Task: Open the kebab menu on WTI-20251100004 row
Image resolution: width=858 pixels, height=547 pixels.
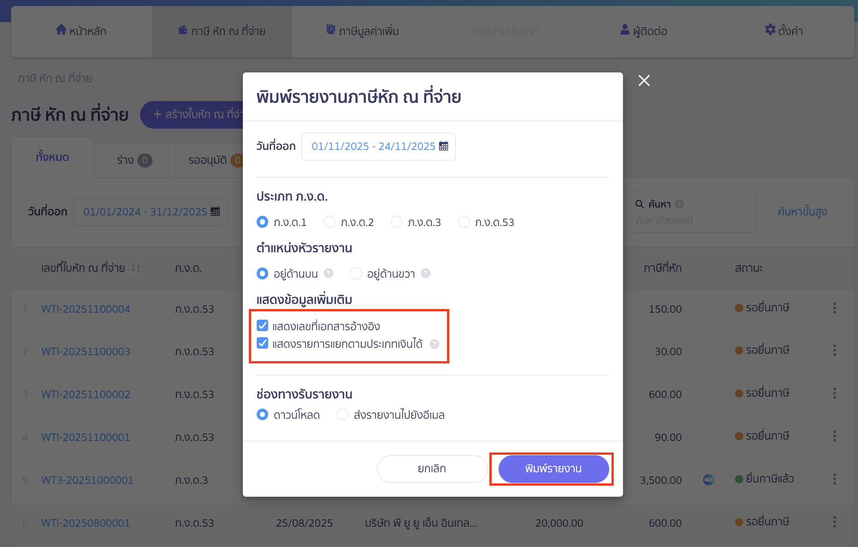Action: point(834,308)
